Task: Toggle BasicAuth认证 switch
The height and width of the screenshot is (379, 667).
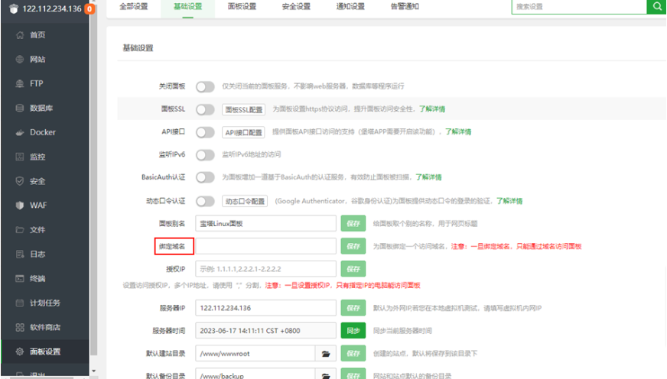Action: (205, 177)
